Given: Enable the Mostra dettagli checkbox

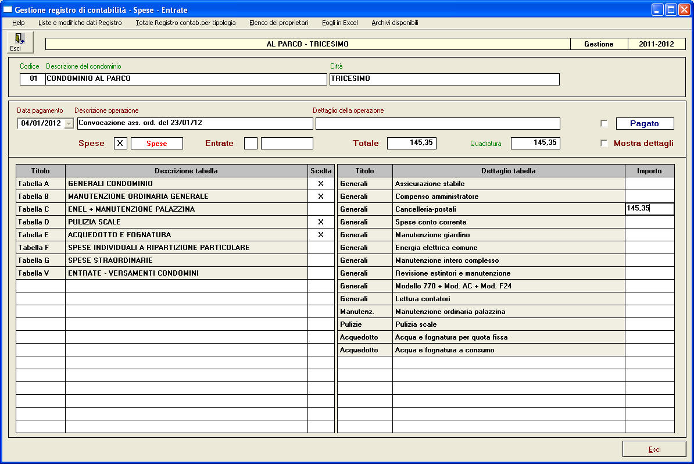Looking at the screenshot, I should pos(604,143).
